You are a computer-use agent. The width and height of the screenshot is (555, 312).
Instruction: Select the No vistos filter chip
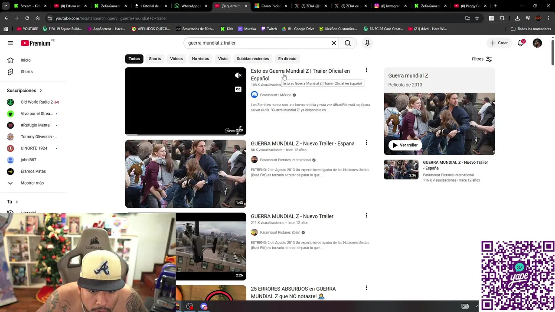(x=200, y=58)
